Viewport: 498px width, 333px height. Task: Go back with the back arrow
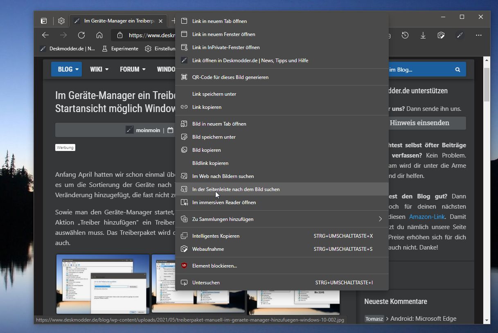pyautogui.click(x=45, y=35)
